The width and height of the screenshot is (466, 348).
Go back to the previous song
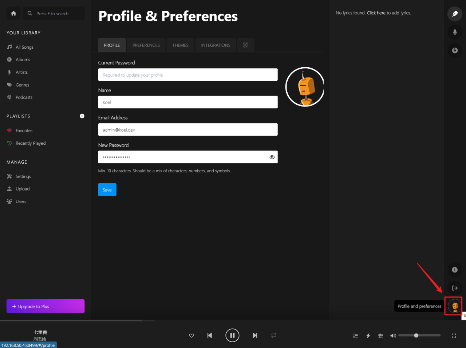[210, 335]
